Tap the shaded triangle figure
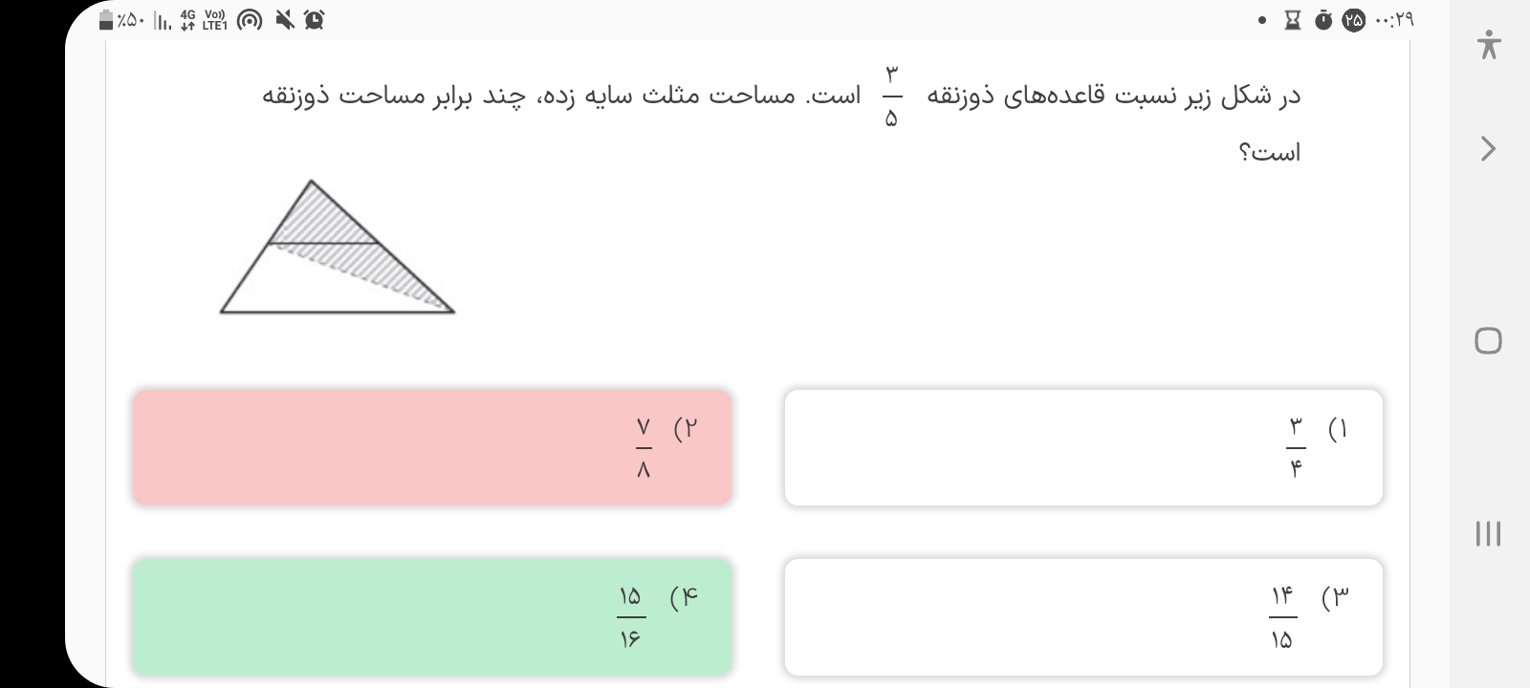Image resolution: width=1530 pixels, height=688 pixels. pyautogui.click(x=335, y=253)
